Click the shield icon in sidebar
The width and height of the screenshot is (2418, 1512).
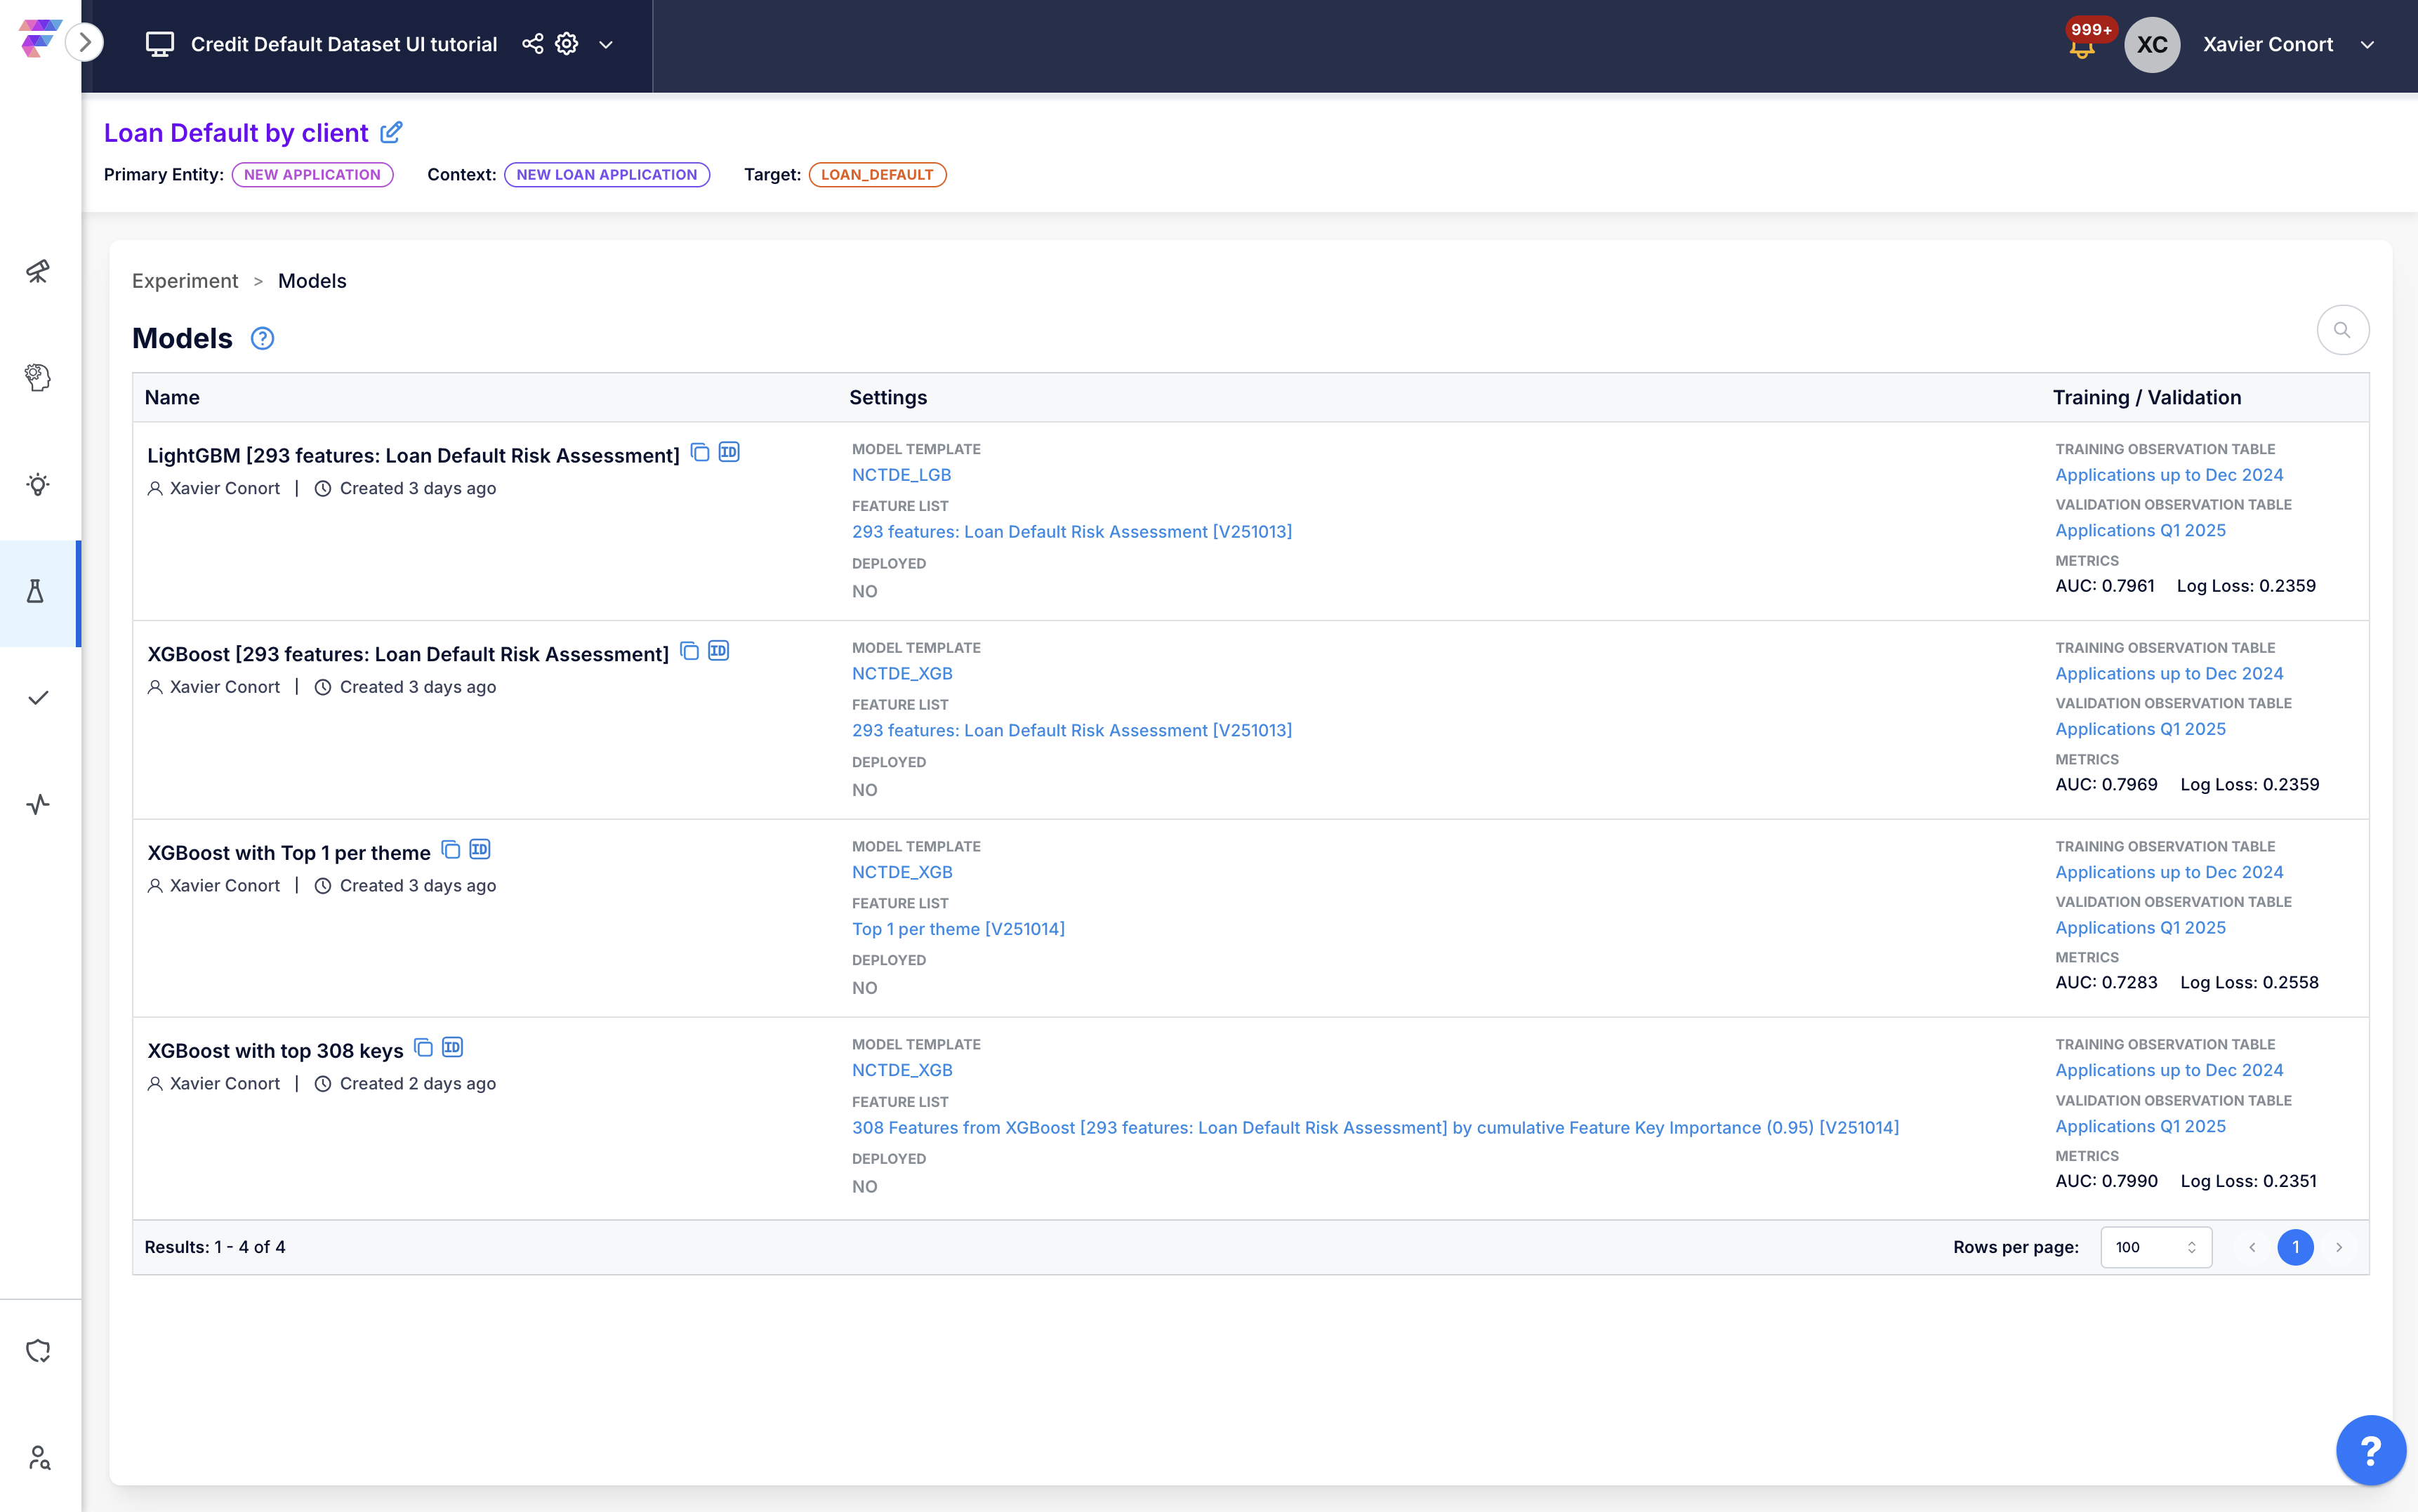38,1351
